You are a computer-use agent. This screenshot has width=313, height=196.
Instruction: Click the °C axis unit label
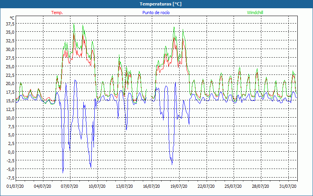[12, 18]
